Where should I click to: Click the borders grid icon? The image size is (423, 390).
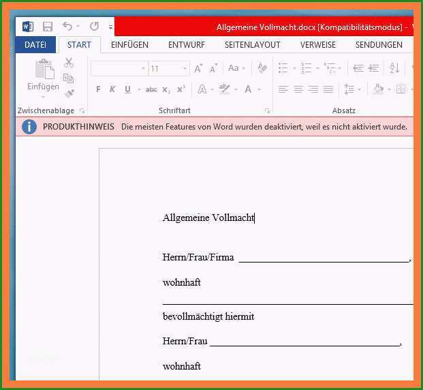coord(401,89)
